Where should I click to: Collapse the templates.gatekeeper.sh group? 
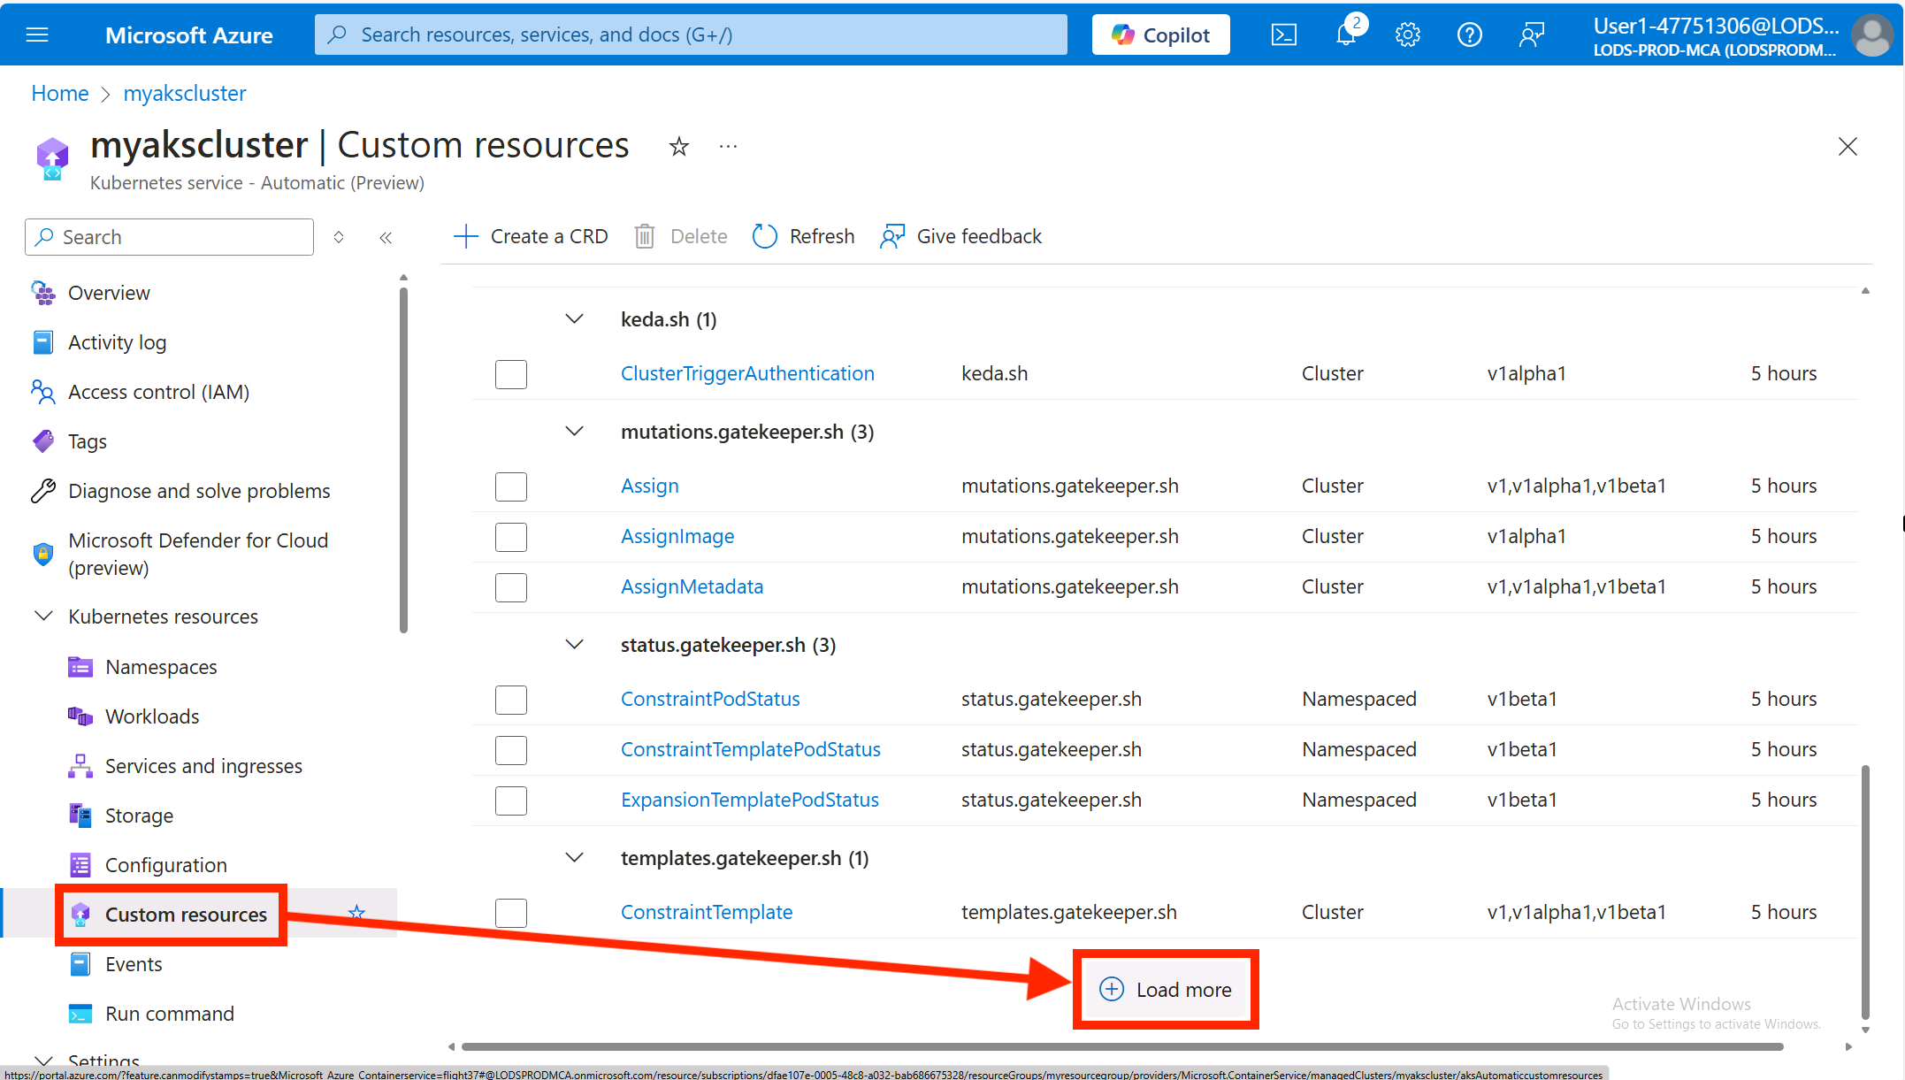coord(575,858)
